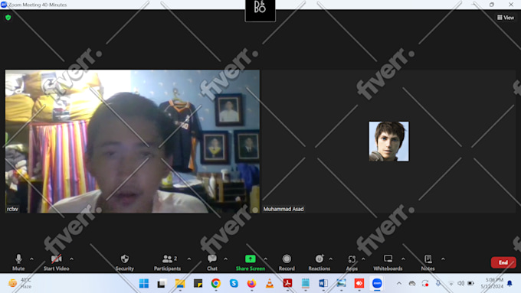The height and width of the screenshot is (293, 521).
Task: Open the weather widget showing Haze
Action: [20, 283]
